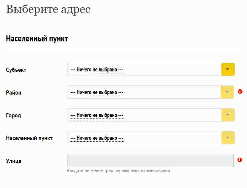The image size is (247, 188).
Task: Click the hint 'Введите не менее трёх первых букв'
Action: 119,171
